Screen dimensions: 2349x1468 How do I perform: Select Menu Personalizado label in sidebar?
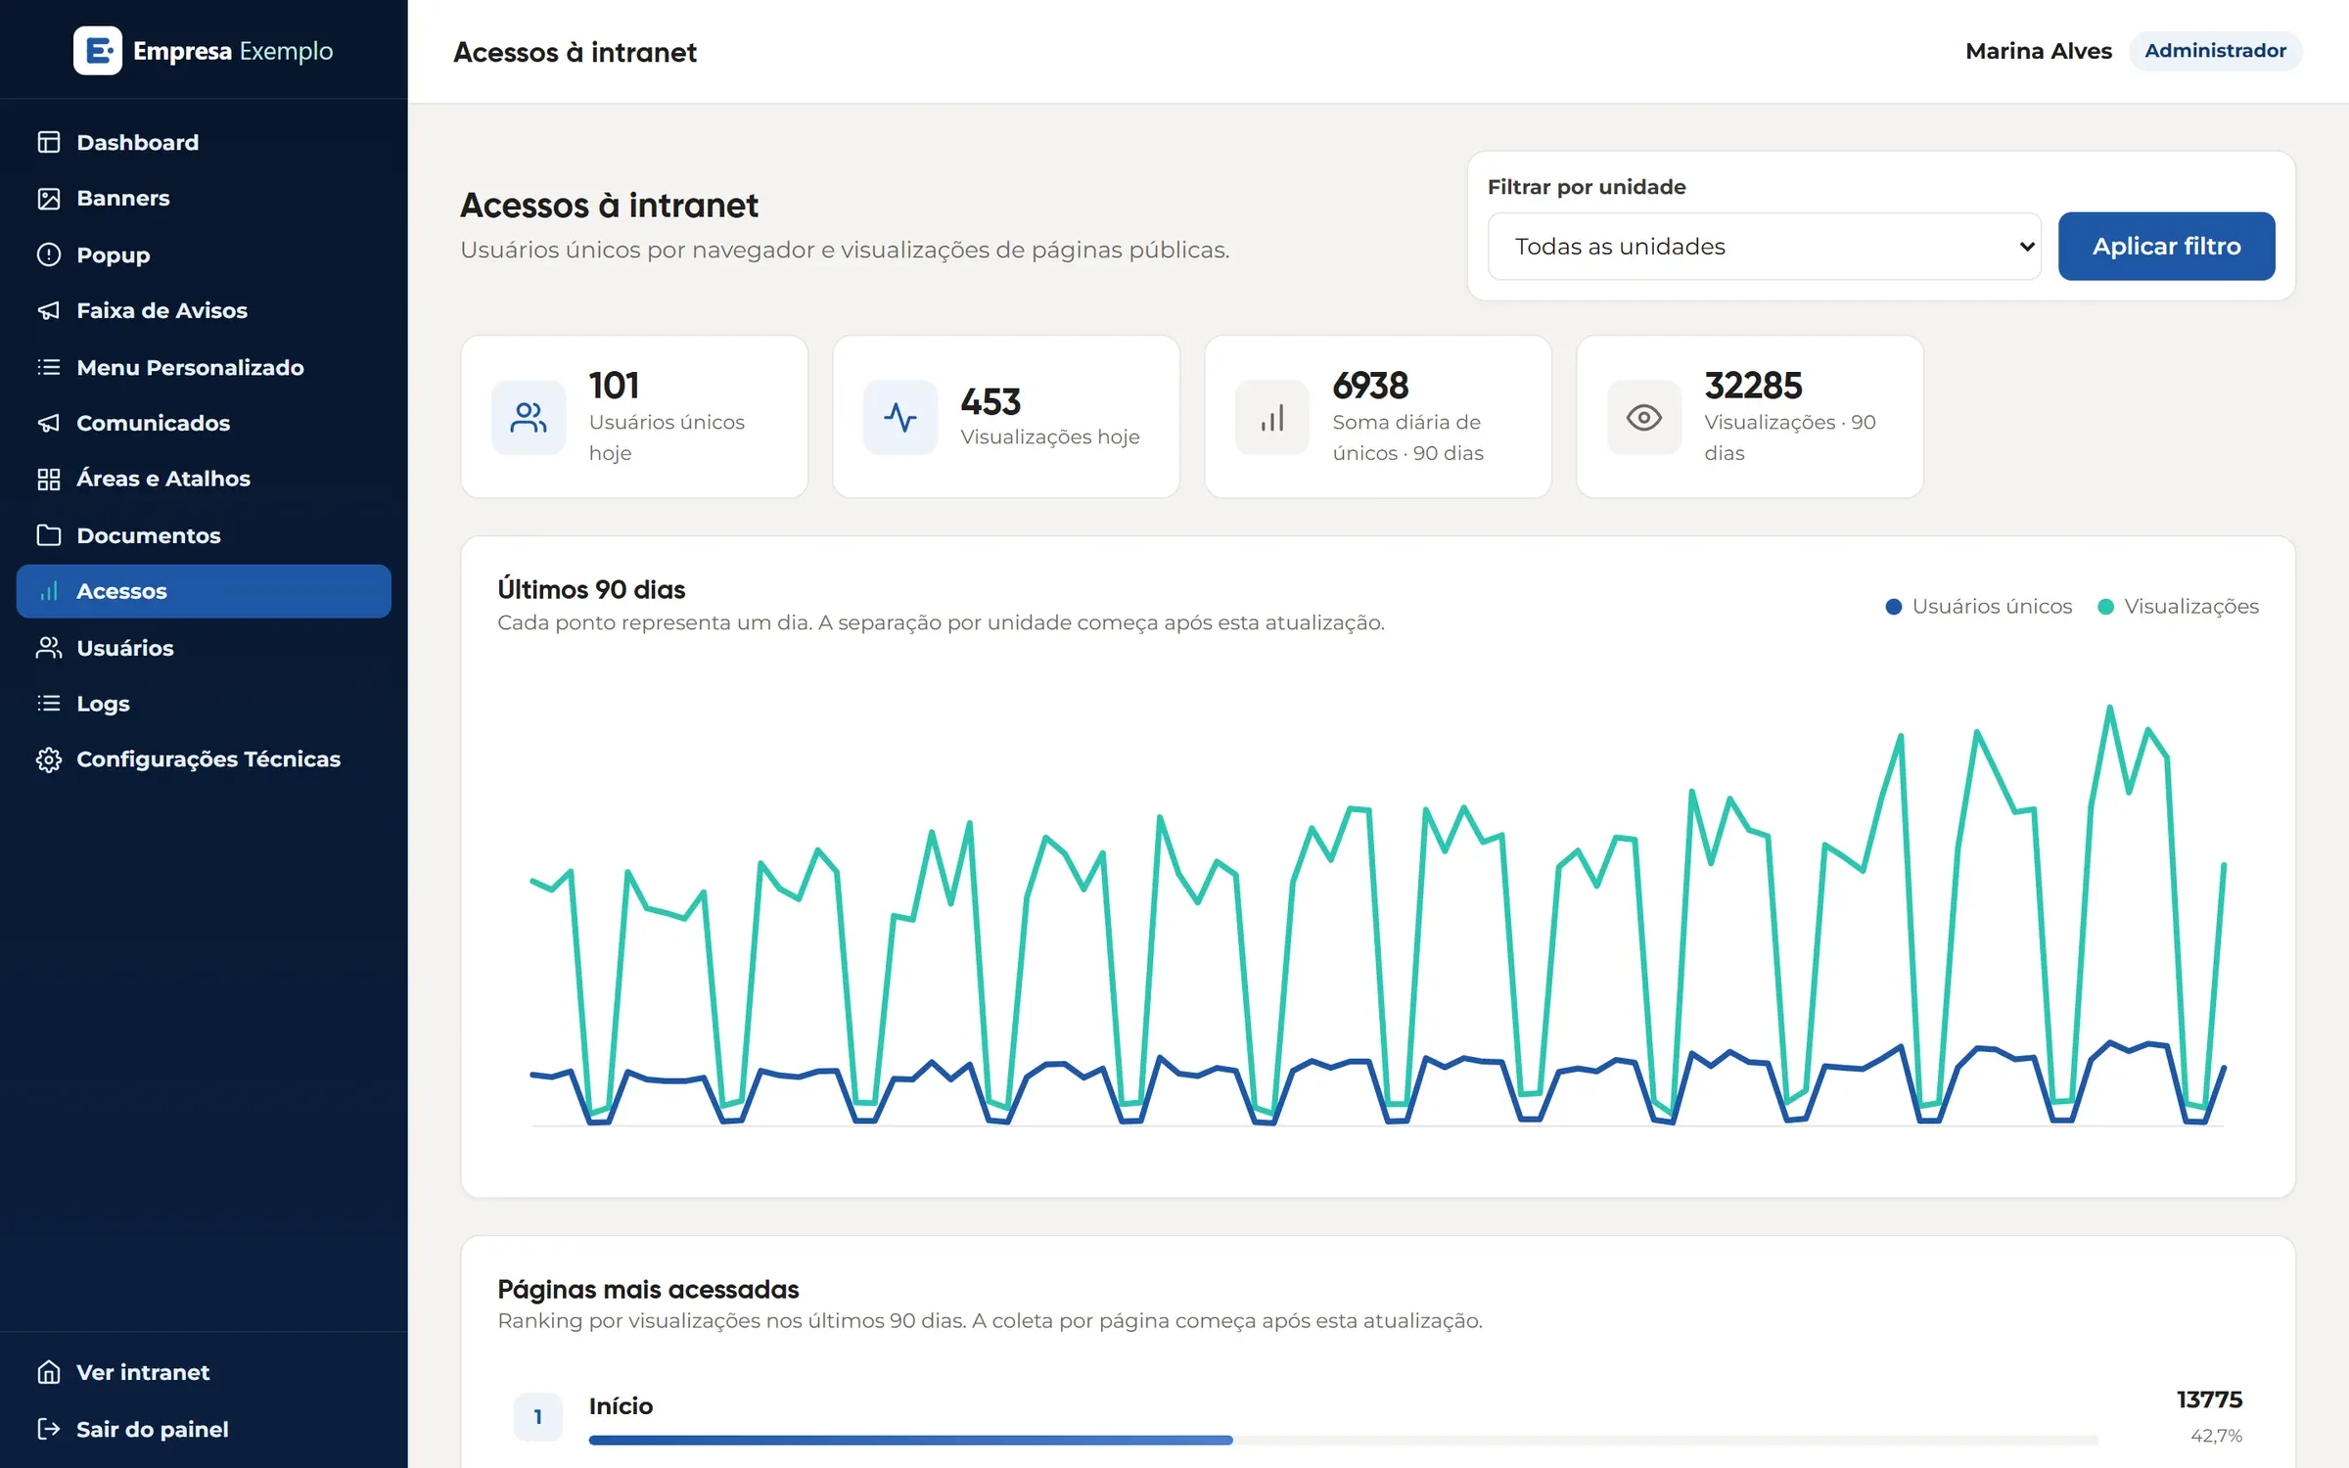tap(191, 367)
